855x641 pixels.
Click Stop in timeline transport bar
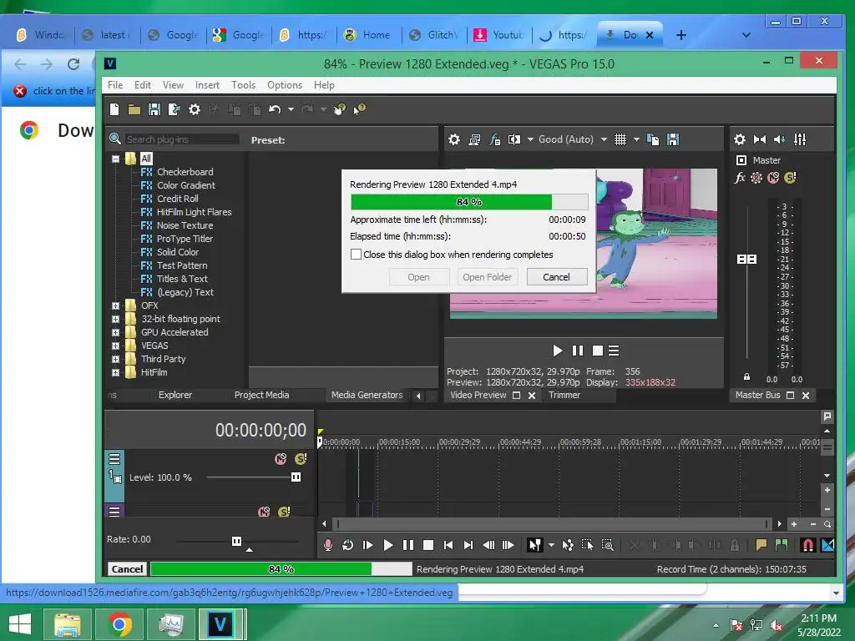click(428, 545)
